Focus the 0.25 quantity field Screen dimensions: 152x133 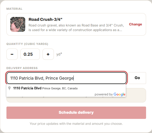[30, 54]
